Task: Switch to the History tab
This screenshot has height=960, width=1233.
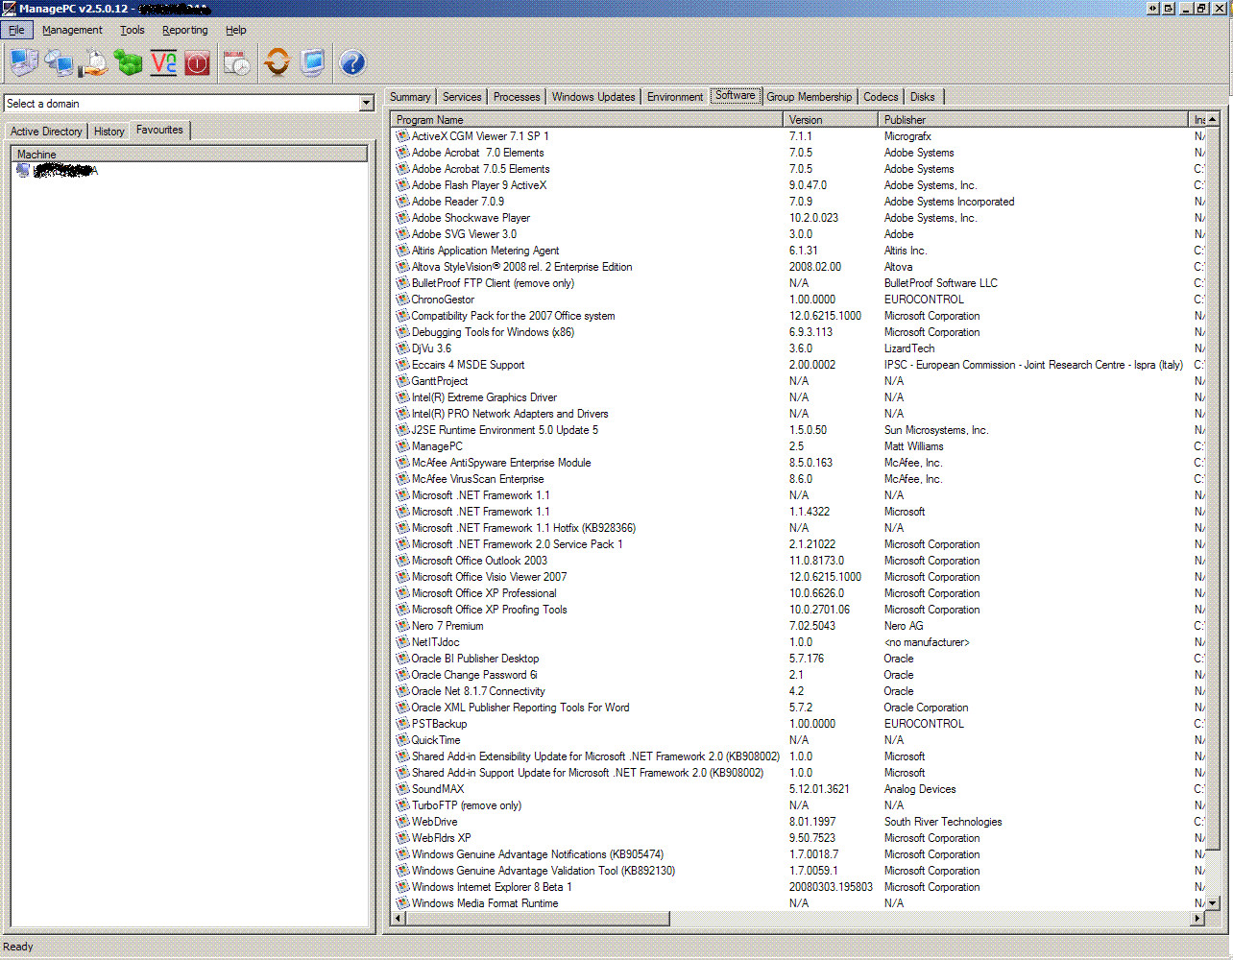Action: 109,132
